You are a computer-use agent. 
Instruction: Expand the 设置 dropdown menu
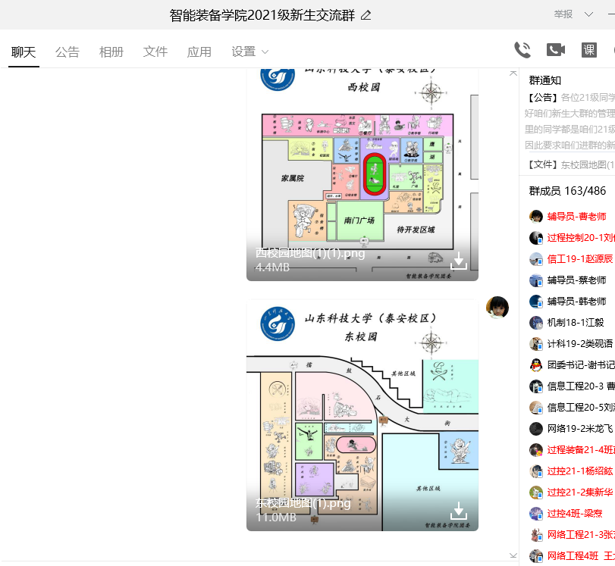pos(250,52)
